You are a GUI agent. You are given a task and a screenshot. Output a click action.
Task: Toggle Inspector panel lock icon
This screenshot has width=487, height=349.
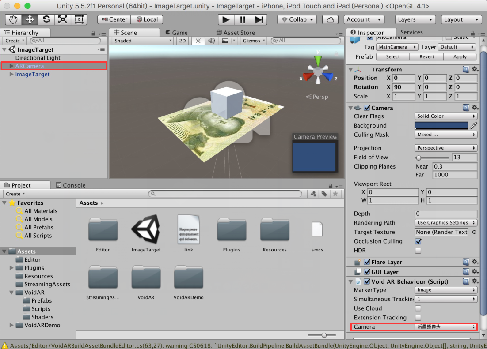[472, 33]
